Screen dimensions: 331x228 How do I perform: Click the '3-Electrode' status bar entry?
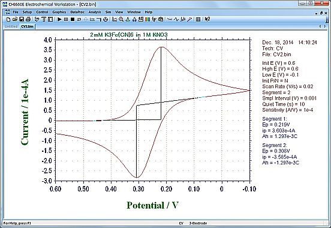click(x=198, y=223)
